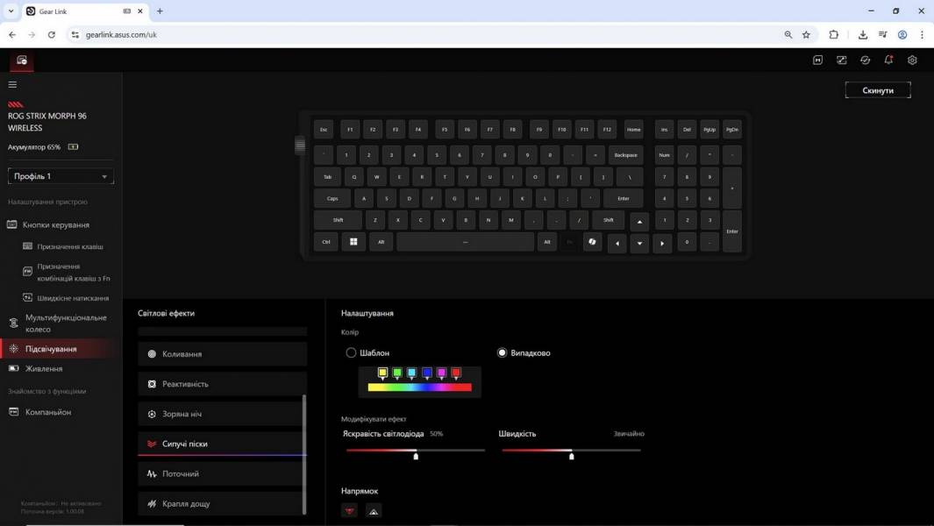
Task: Pick the blue color marker
Action: 426,373
